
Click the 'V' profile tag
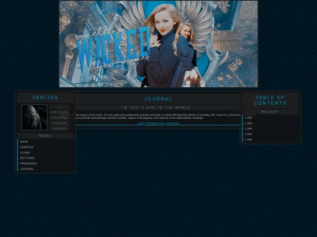click(59, 107)
